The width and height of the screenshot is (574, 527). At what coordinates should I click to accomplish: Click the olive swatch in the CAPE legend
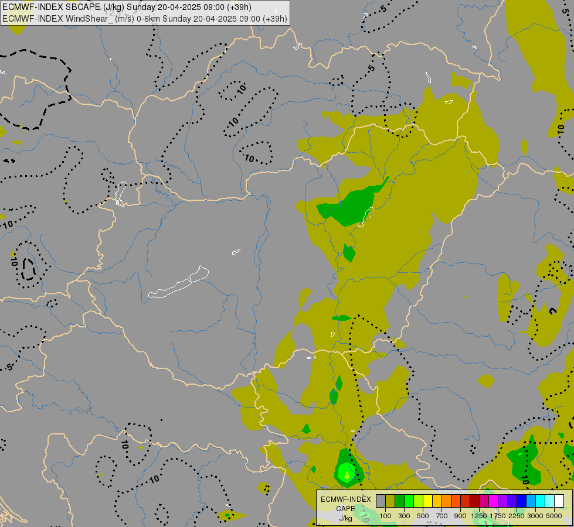[390, 501]
